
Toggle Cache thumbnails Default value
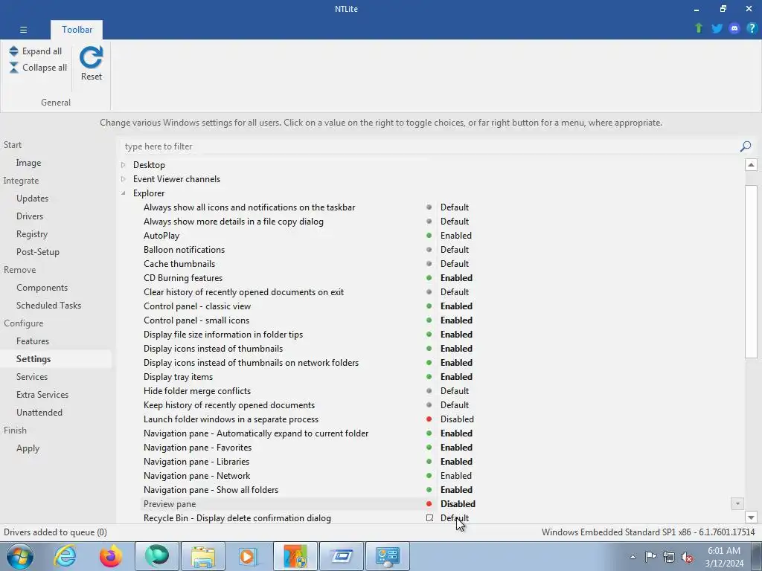[455, 264]
